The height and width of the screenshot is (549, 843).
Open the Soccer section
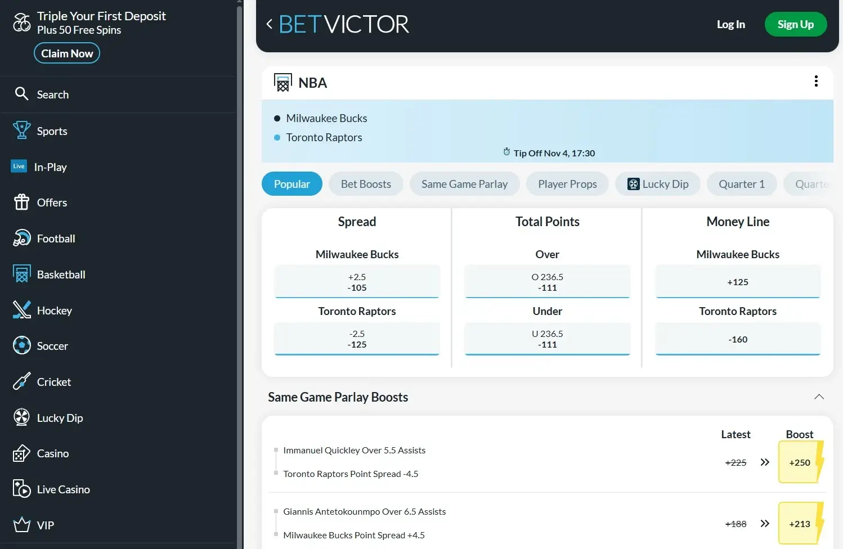tap(52, 345)
